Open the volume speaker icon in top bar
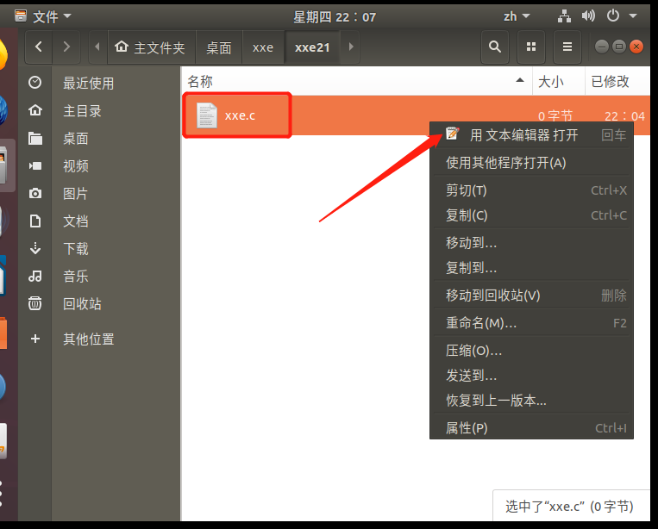The width and height of the screenshot is (658, 529). coord(588,16)
